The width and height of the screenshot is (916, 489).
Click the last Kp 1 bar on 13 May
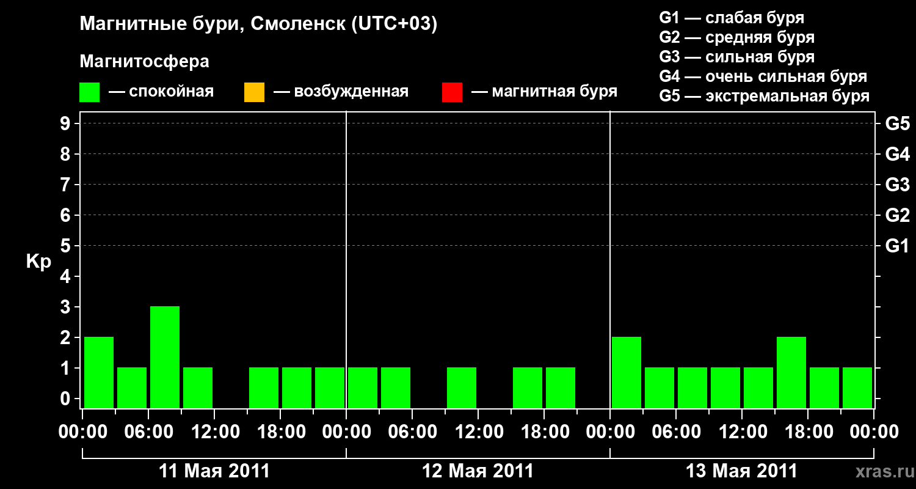(857, 388)
